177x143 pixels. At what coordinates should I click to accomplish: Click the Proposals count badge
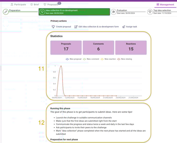(59, 3)
